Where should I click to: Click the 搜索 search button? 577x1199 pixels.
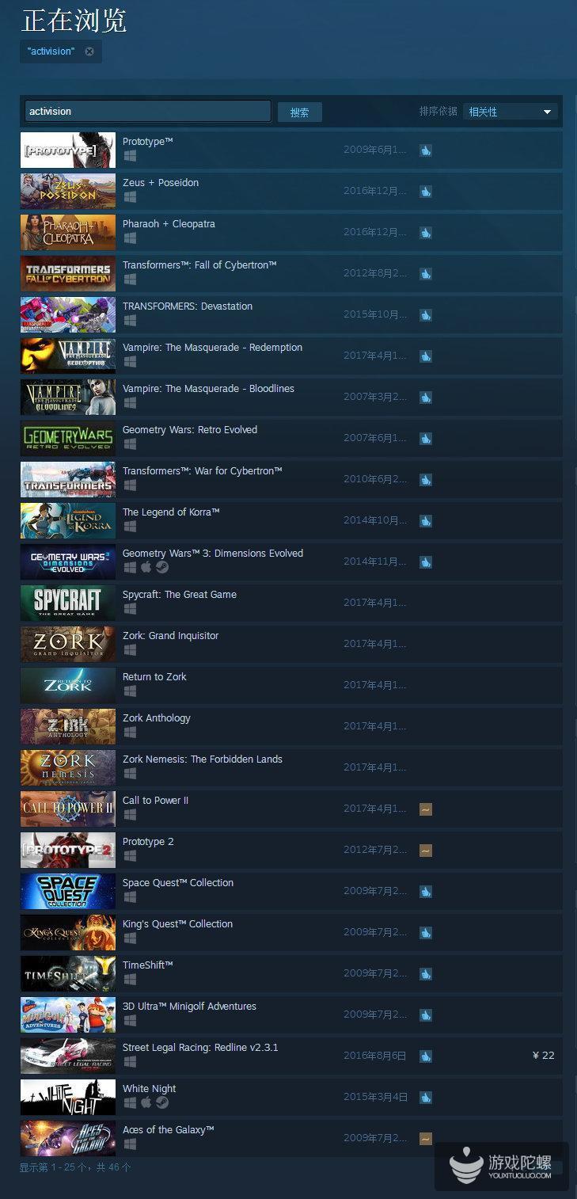pos(299,112)
